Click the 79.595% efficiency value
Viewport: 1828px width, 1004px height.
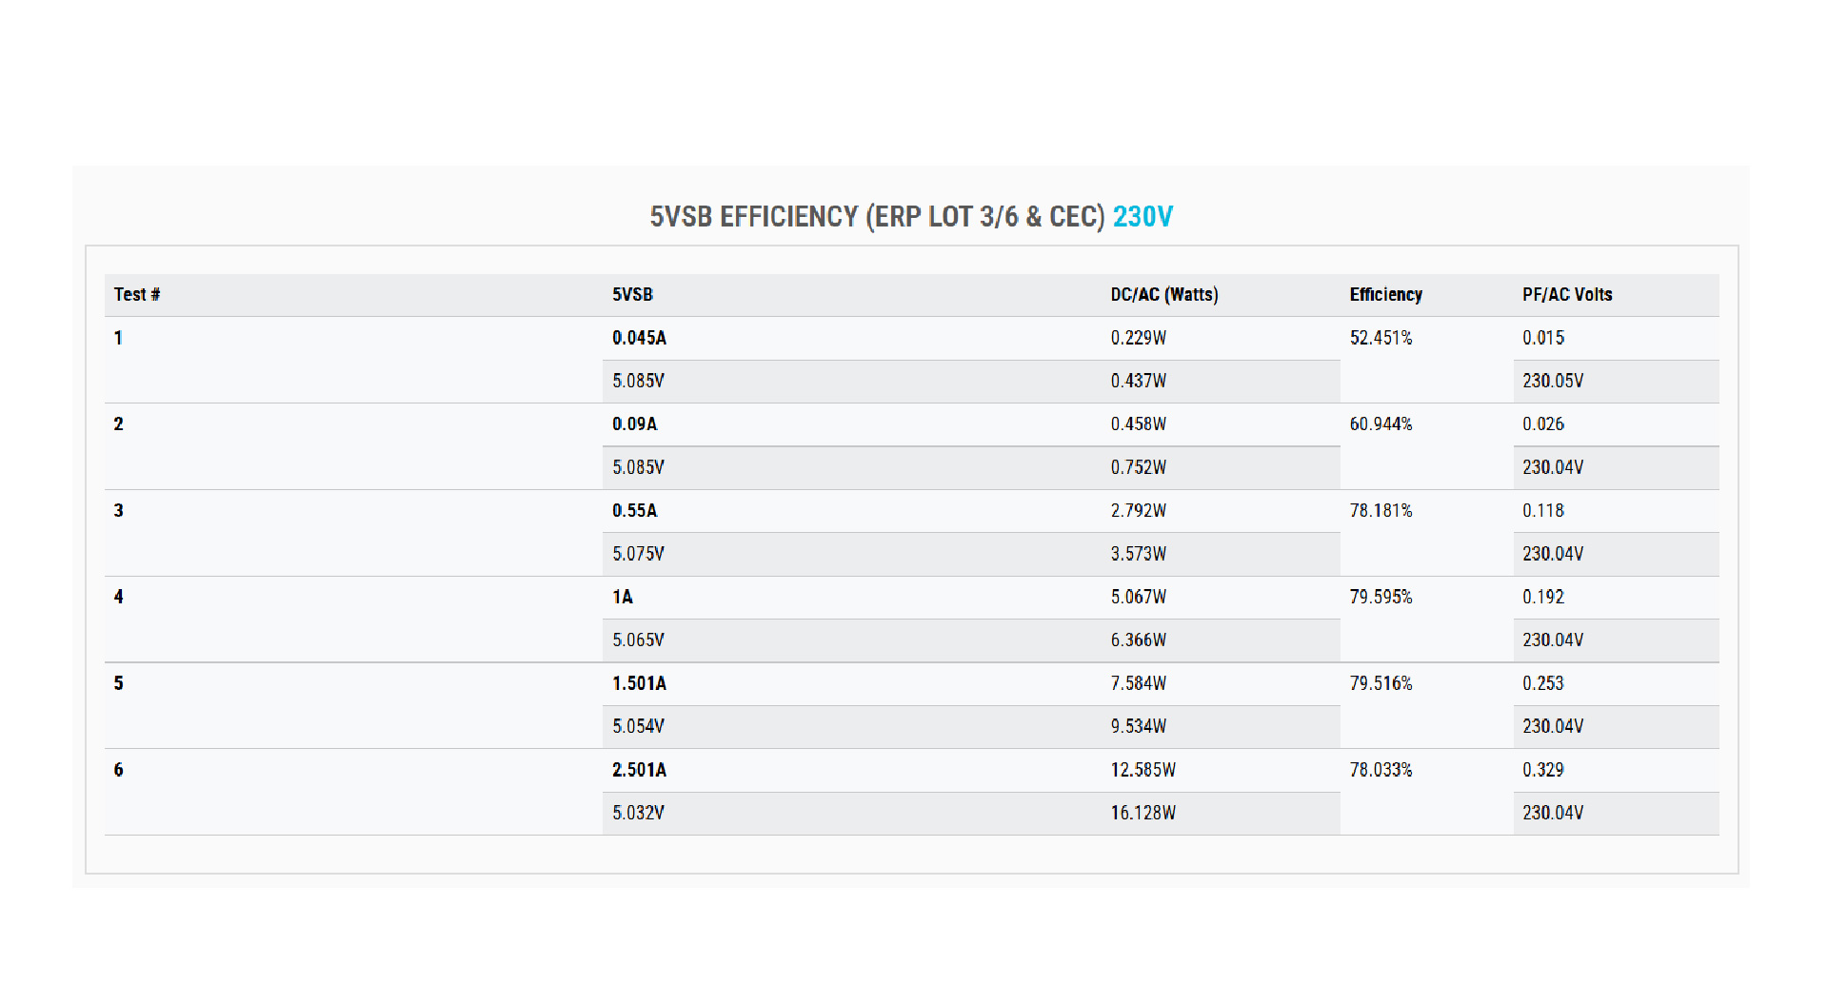coord(1381,598)
